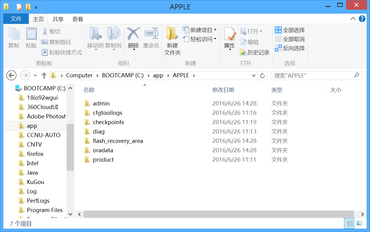The image size is (370, 232).
Task: Select the flash_recovery_area folder
Action: pos(113,141)
